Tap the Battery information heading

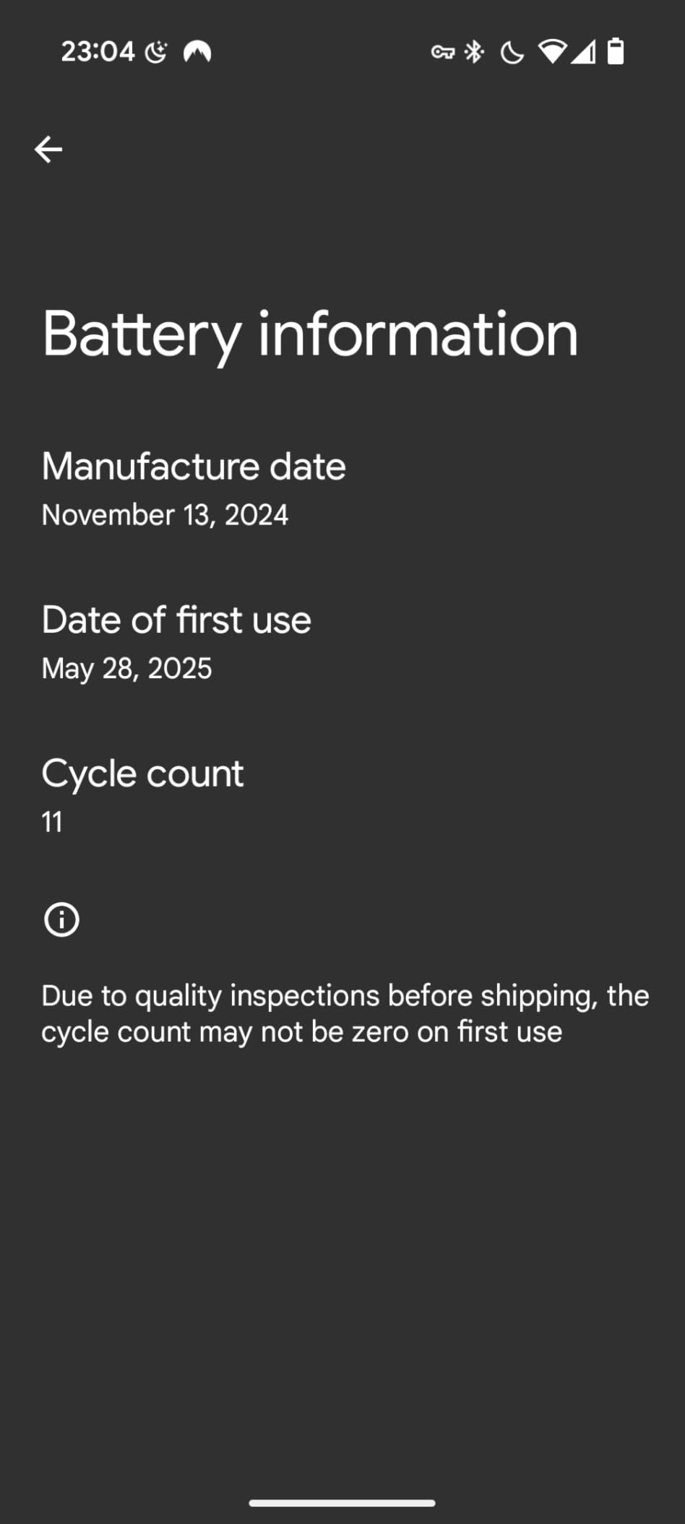[x=310, y=334]
